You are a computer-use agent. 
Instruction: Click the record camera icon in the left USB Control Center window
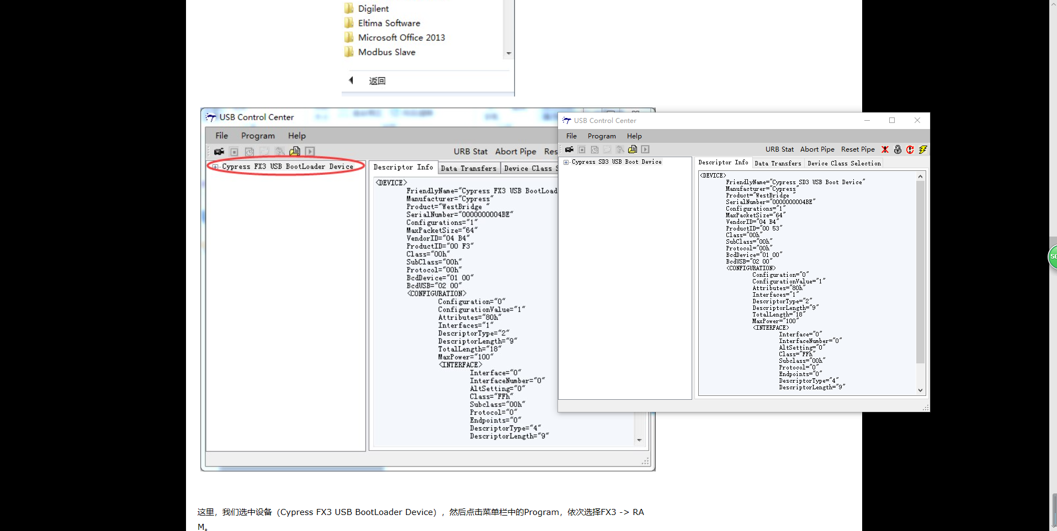point(219,152)
